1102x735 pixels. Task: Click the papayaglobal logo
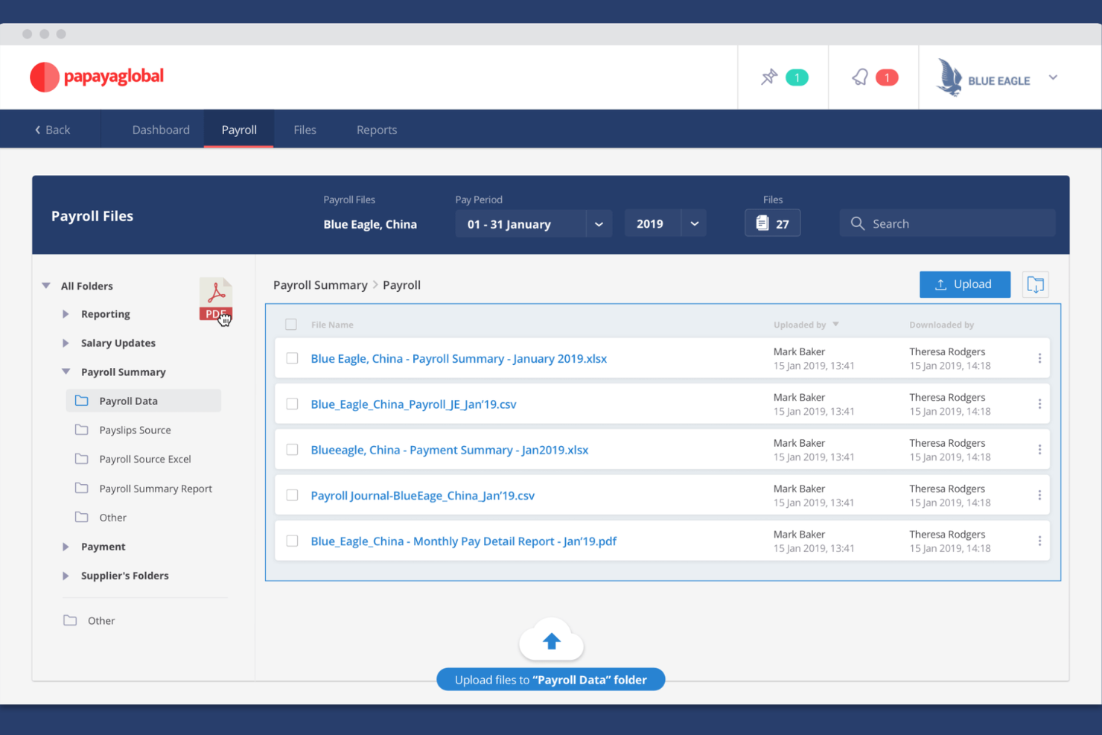(96, 77)
